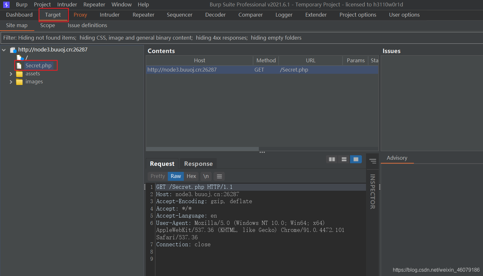This screenshot has width=483, height=276.
Task: Click the Burp Suite lightning logo icon
Action: (x=6, y=4)
